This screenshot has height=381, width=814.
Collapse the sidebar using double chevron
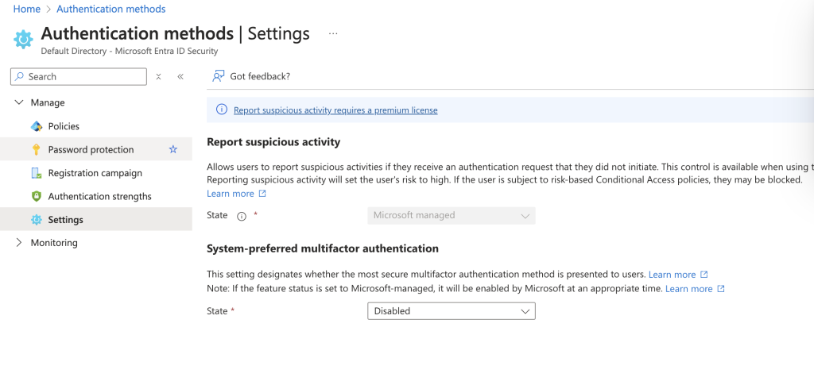click(x=180, y=77)
